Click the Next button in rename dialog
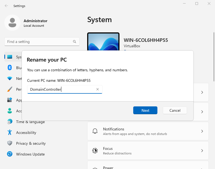Image resolution: width=215 pixels, height=169 pixels. (x=145, y=110)
